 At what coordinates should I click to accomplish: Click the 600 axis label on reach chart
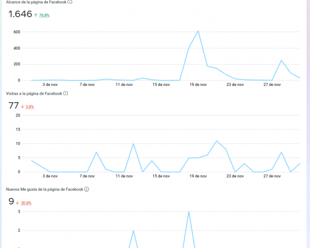pyautogui.click(x=17, y=32)
